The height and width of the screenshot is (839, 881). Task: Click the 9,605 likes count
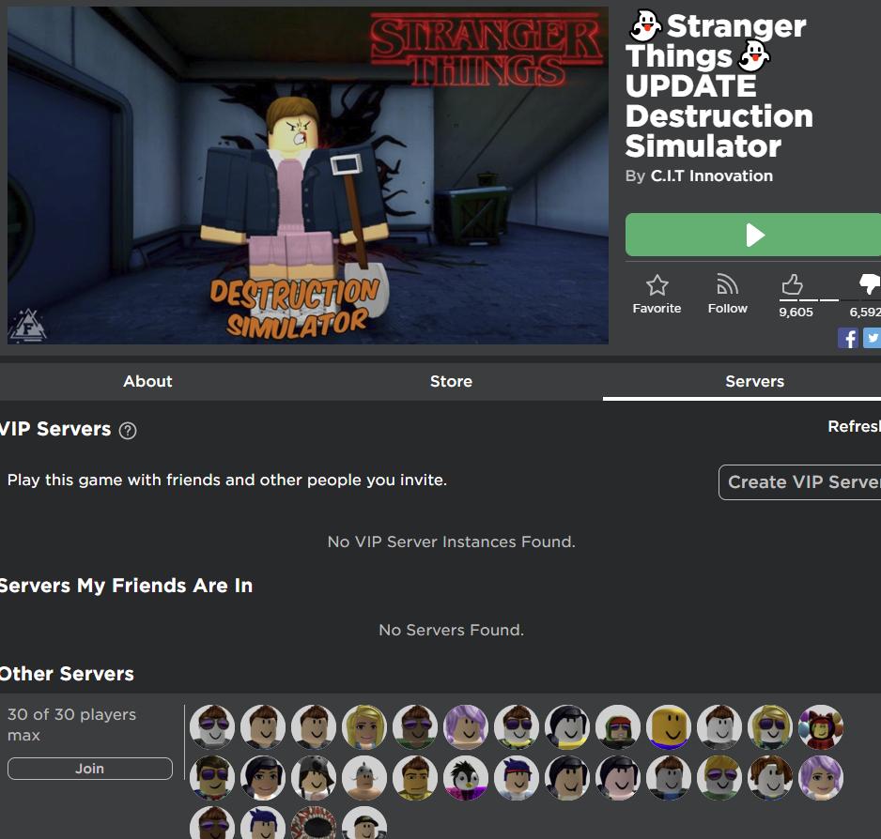(796, 313)
